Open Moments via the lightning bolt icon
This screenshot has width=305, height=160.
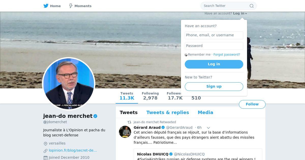point(71,6)
